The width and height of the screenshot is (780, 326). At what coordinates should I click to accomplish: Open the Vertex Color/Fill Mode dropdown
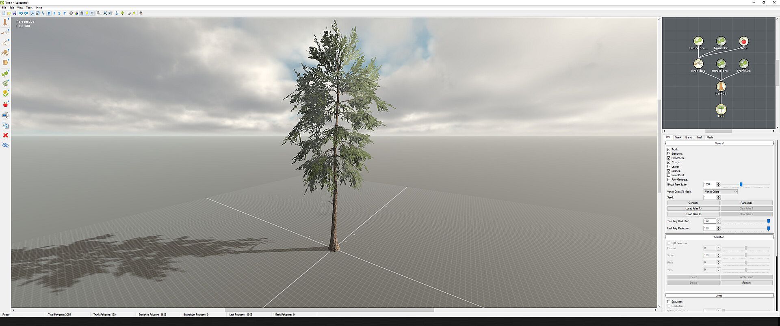coord(720,192)
